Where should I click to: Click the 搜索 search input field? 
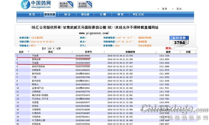pyautogui.click(x=185, y=48)
